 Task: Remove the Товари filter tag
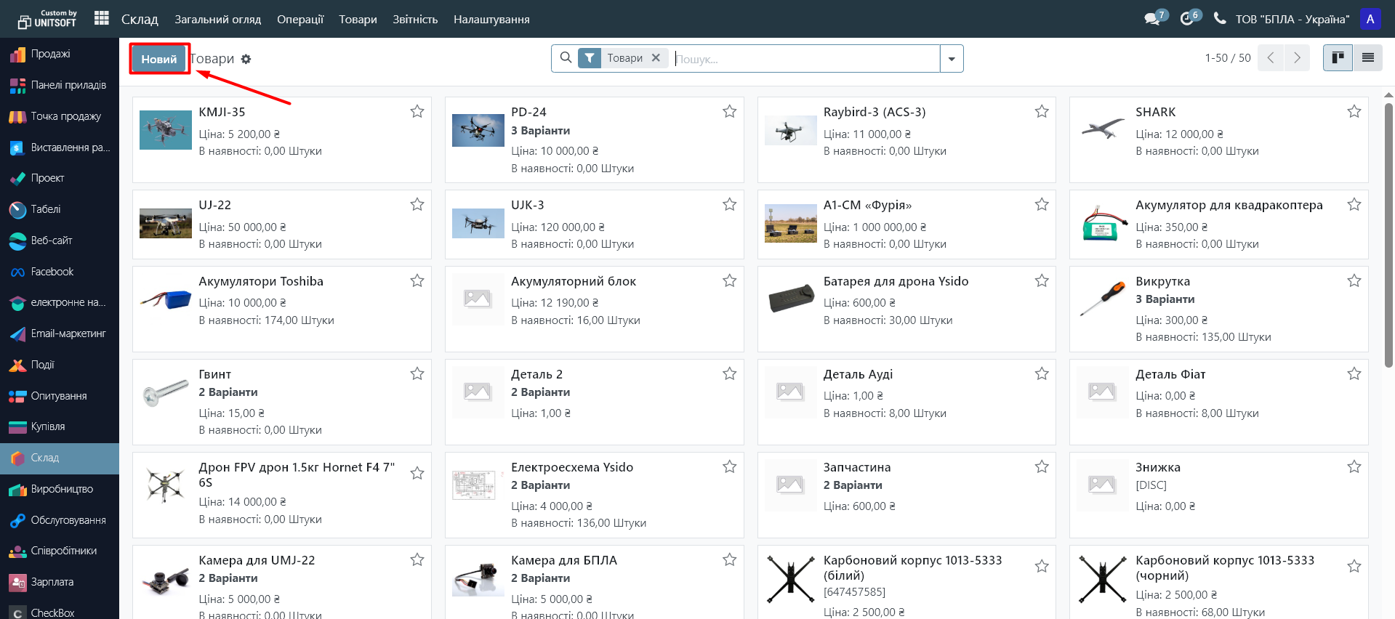[656, 58]
